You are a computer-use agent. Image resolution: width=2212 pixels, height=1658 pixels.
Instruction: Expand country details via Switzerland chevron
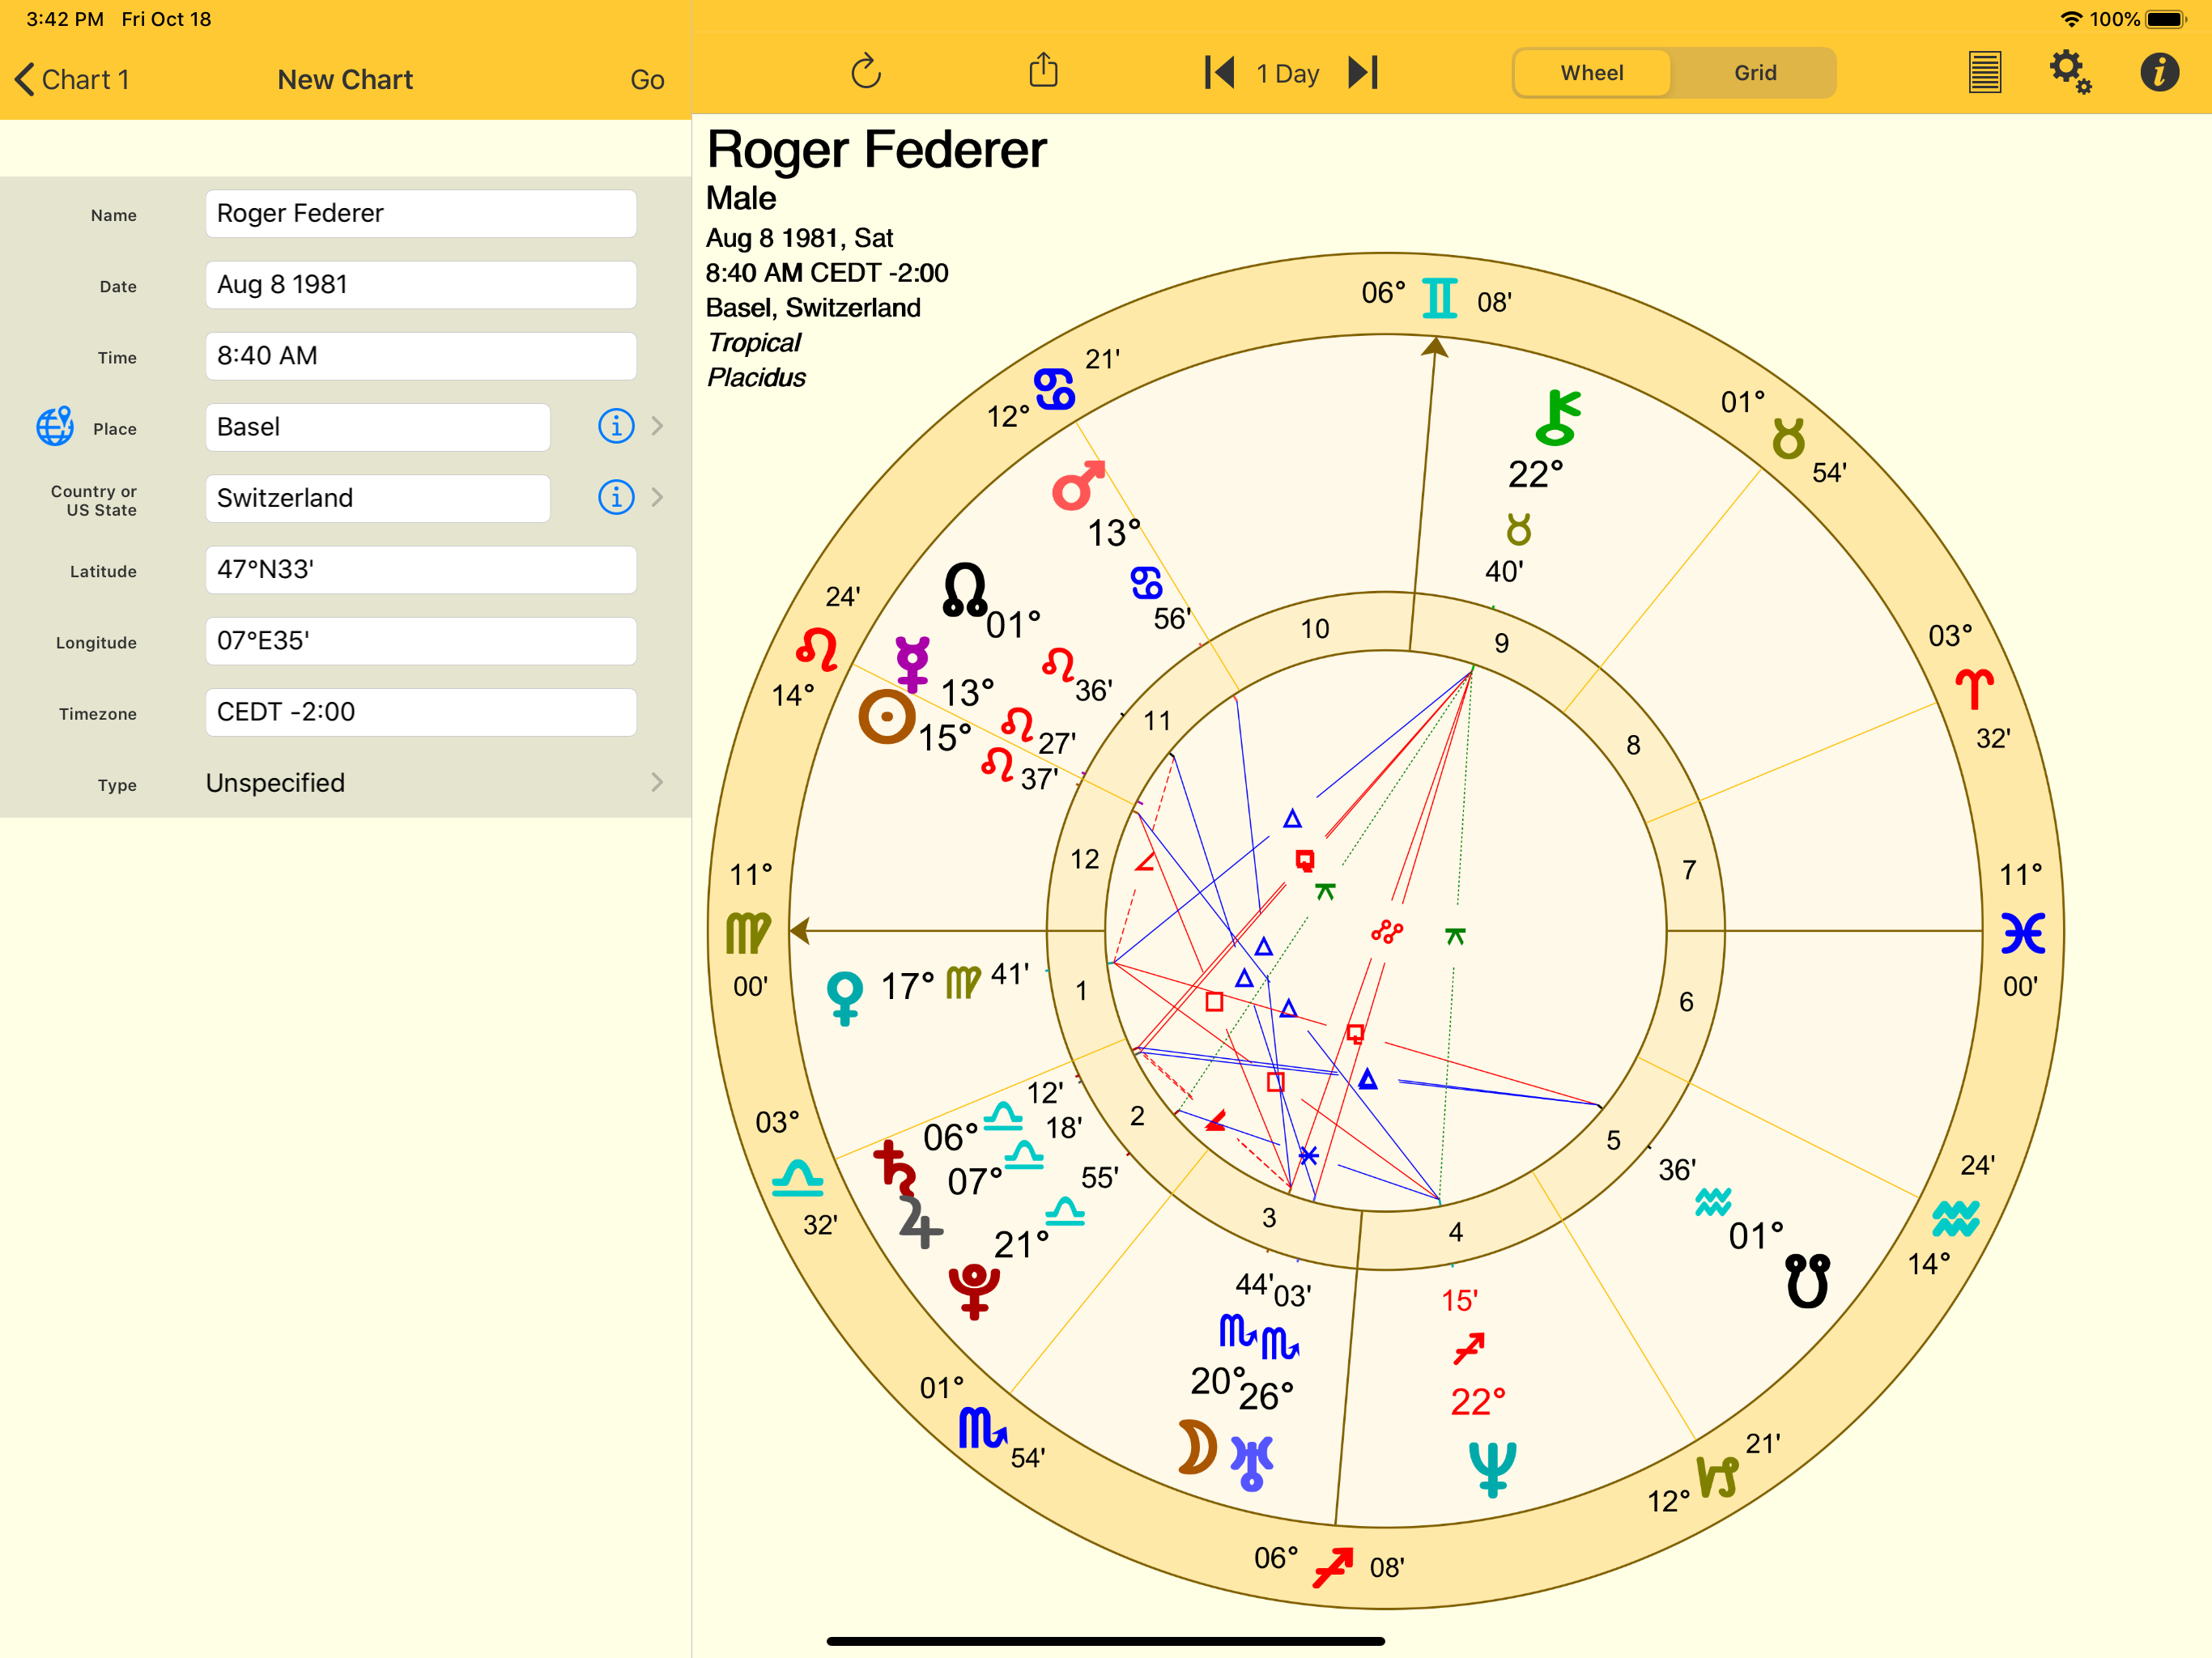coord(658,497)
